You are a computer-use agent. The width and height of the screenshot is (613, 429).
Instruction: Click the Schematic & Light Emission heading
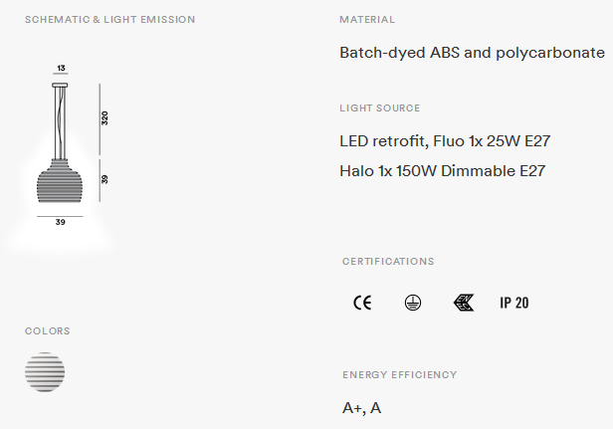pos(109,20)
